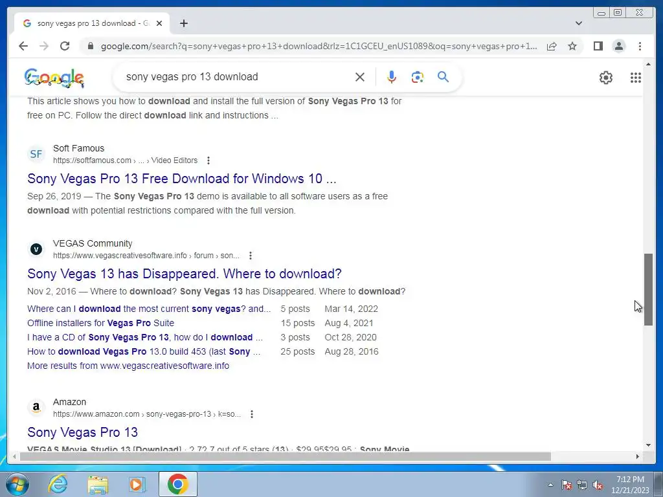Click vertical scrollbar thumb
The height and width of the screenshot is (497, 663).
pyautogui.click(x=648, y=289)
